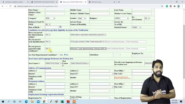Select the Welcome to NORTHERN COALFIELDS tab
Image resolution: width=185 pixels, height=104 pixels.
(73, 2)
